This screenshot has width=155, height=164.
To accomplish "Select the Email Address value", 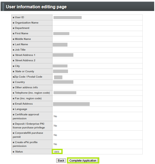I will click(x=71, y=104).
